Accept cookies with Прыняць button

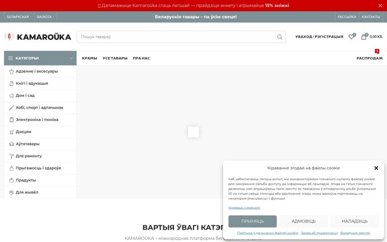coord(253,221)
